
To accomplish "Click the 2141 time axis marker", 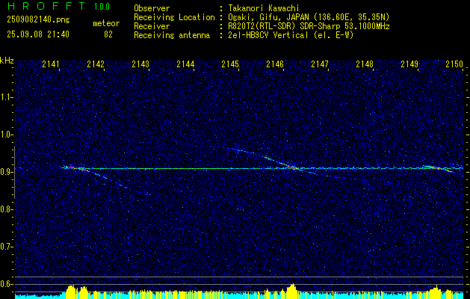I will (x=51, y=64).
